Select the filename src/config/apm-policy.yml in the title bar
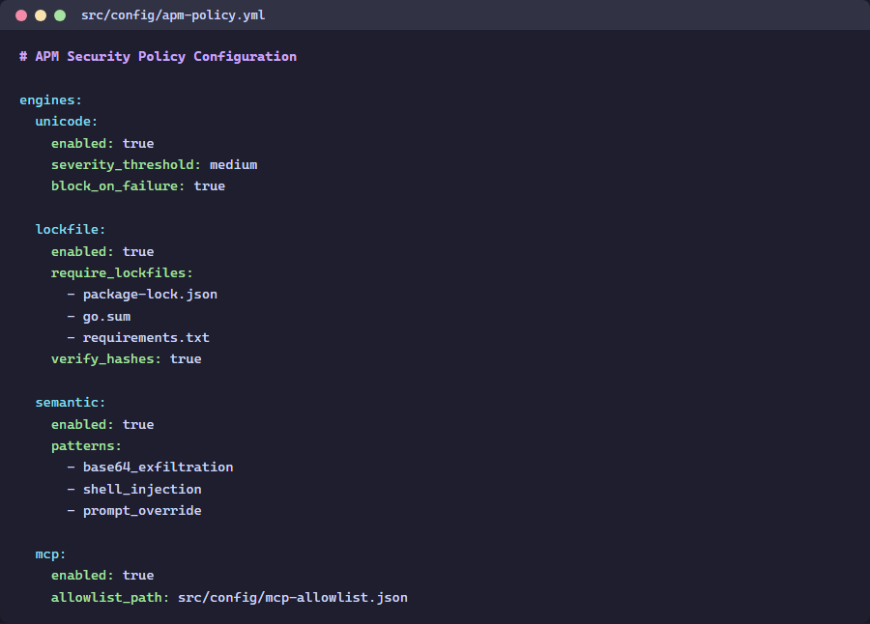 [174, 15]
